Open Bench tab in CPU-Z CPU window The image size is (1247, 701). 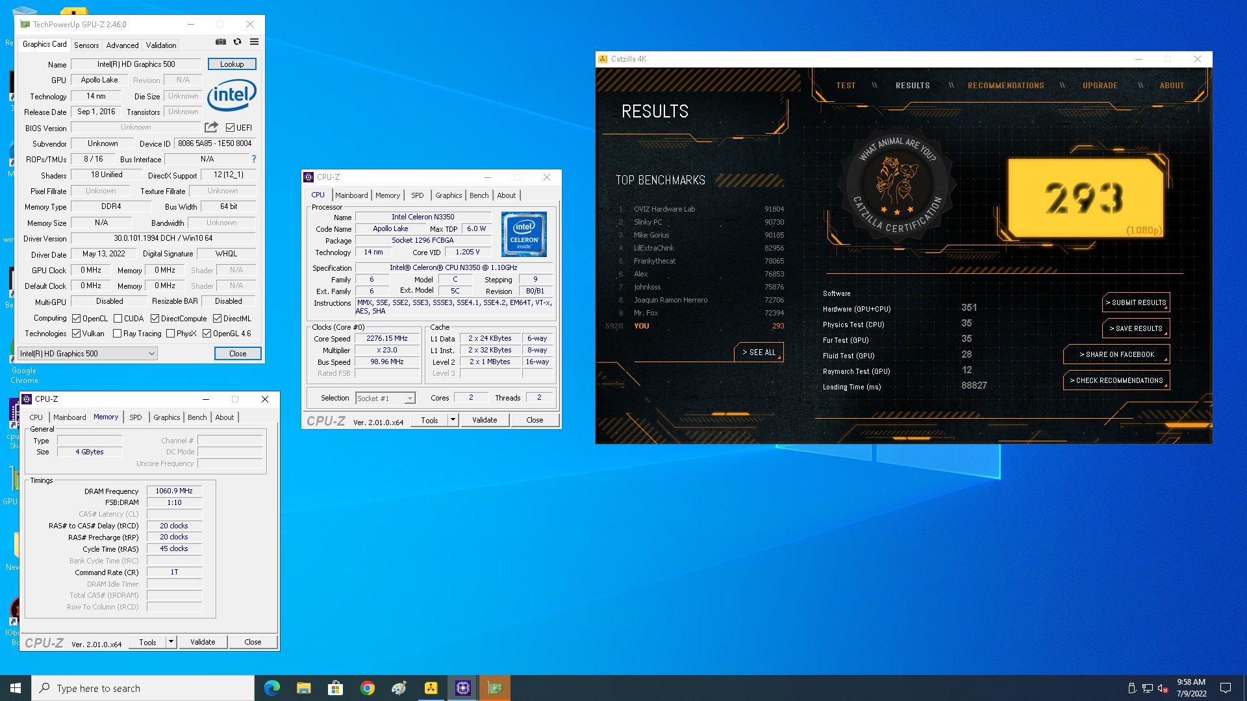(x=479, y=195)
